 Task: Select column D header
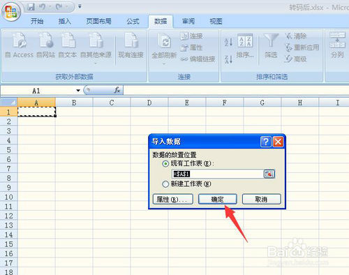pyautogui.click(x=149, y=103)
